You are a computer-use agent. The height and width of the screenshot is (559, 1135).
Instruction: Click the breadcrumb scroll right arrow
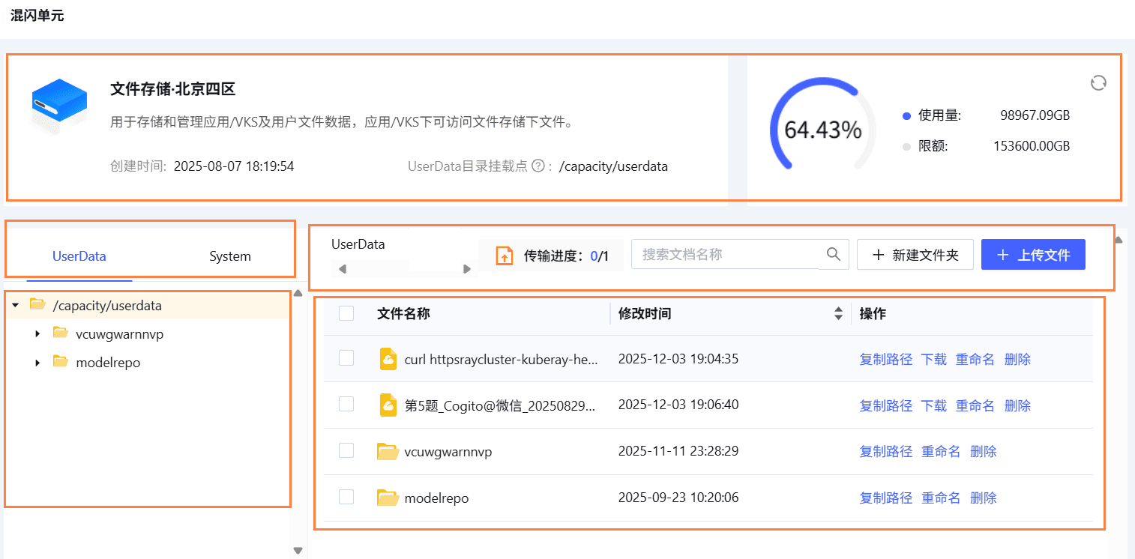(x=467, y=269)
